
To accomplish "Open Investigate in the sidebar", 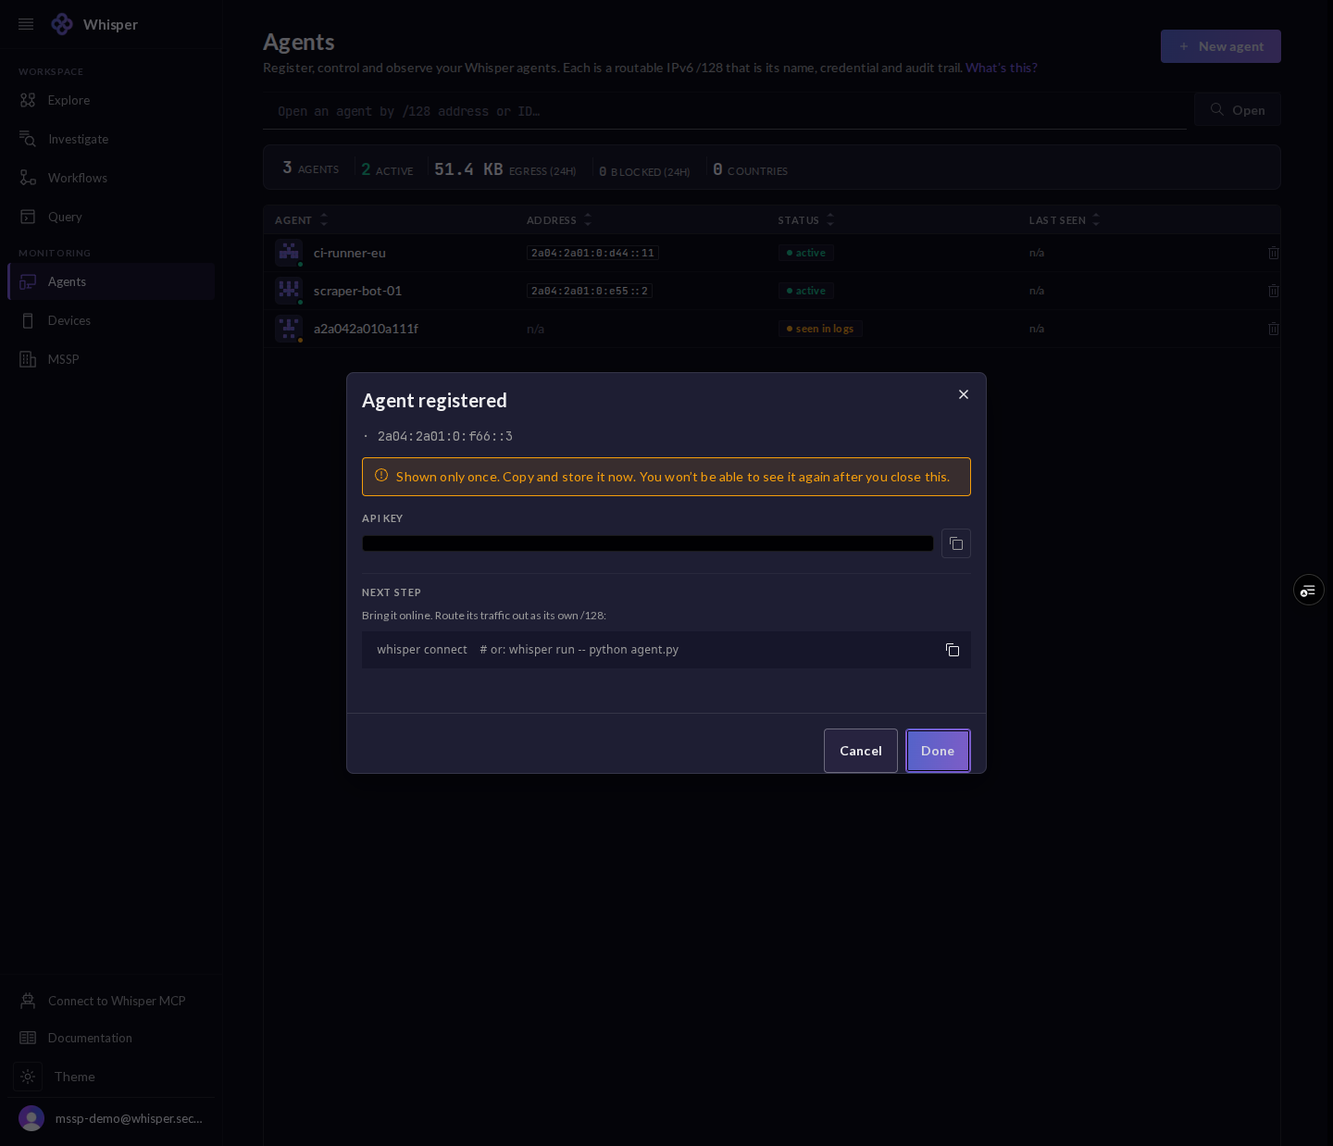I will (111, 139).
